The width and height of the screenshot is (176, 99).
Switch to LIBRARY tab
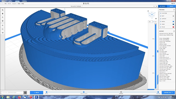pos(171,6)
